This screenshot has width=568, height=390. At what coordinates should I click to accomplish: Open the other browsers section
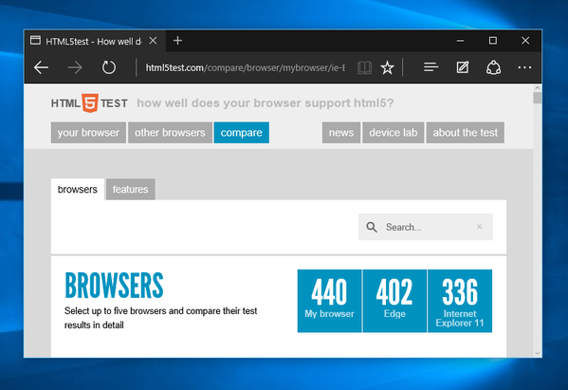170,133
